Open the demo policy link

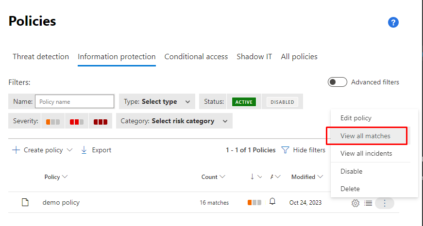point(61,202)
